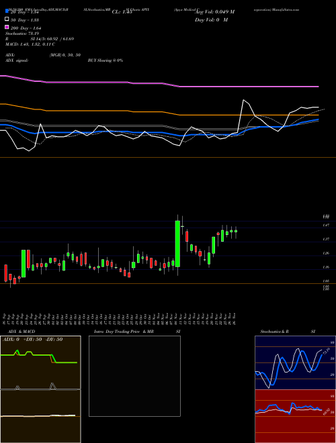Click the '50 Day = 1.33' legend text
The height and width of the screenshot is (443, 336).
pyautogui.click(x=25, y=20)
